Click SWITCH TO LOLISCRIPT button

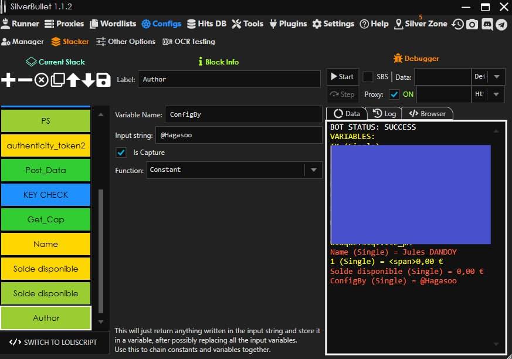(x=53, y=342)
